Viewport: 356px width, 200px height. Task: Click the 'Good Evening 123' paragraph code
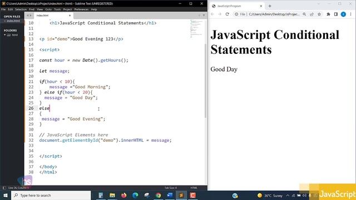(x=93, y=39)
